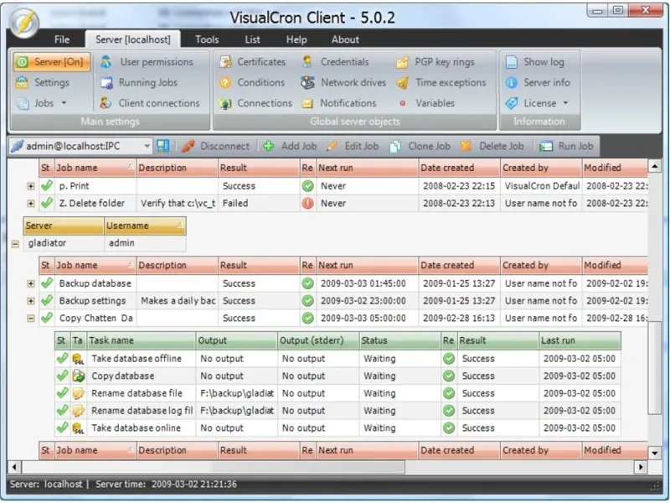Click Run Job
Screen dimensions: 670x503
coord(567,146)
